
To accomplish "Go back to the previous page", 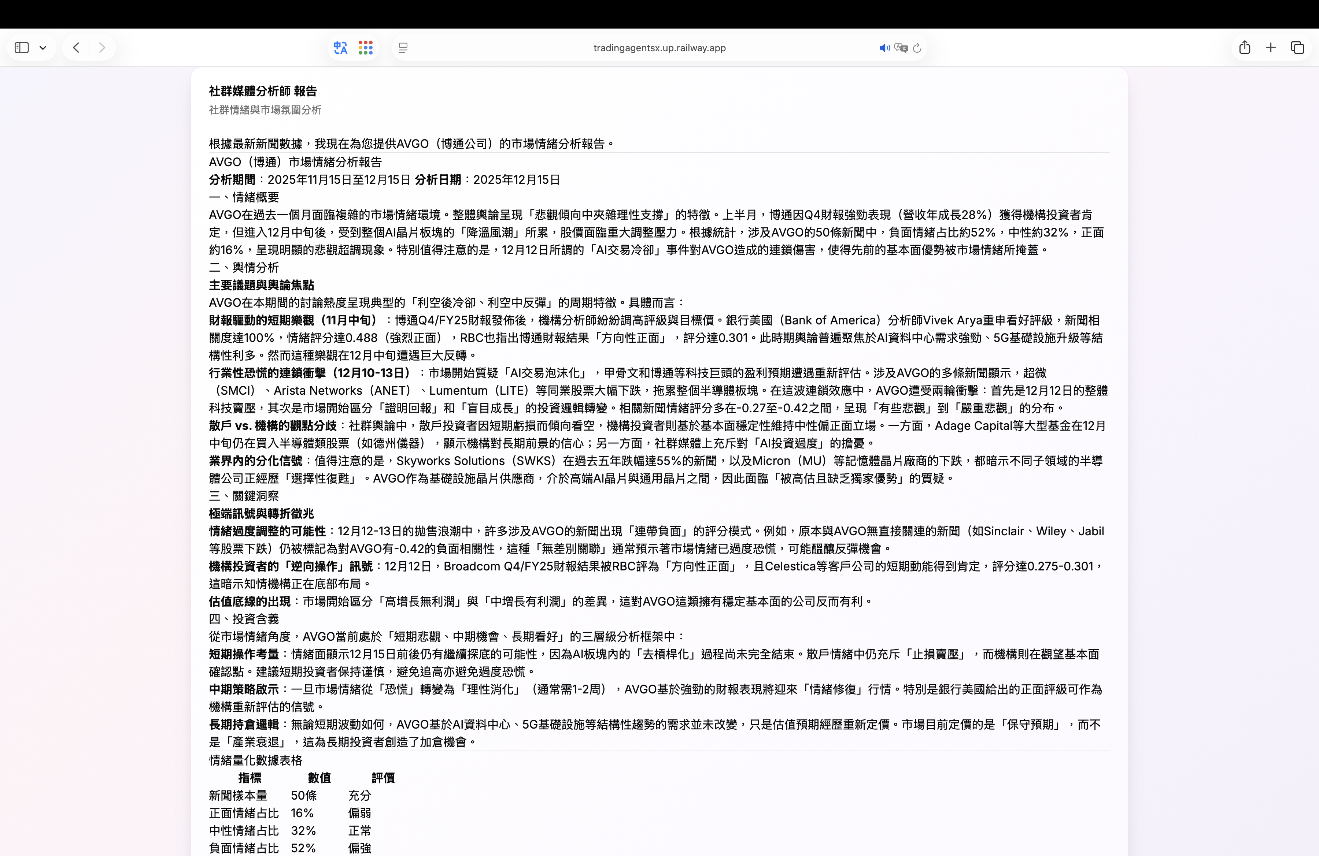I will point(76,48).
